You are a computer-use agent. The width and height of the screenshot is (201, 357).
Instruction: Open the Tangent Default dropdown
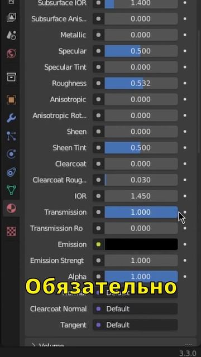tap(135, 325)
